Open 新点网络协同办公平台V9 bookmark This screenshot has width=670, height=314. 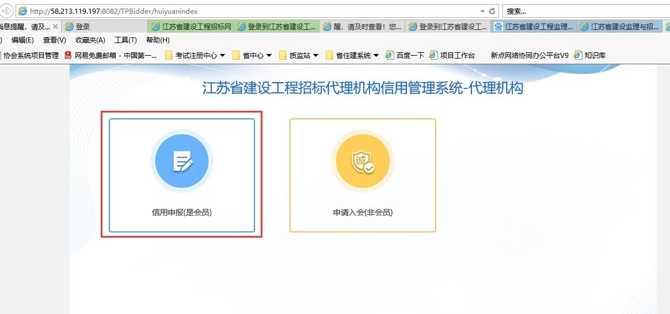pyautogui.click(x=530, y=55)
